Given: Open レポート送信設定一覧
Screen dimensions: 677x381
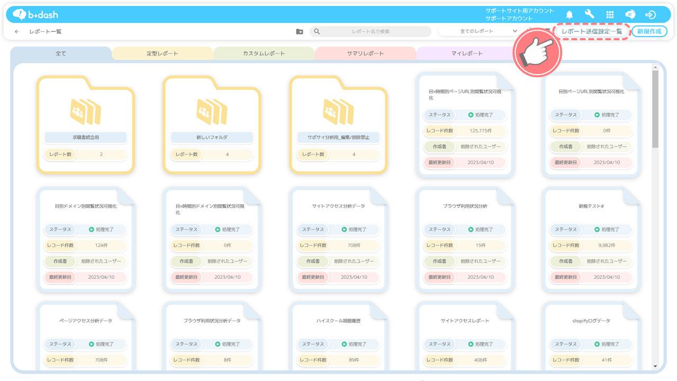Looking at the screenshot, I should point(592,31).
